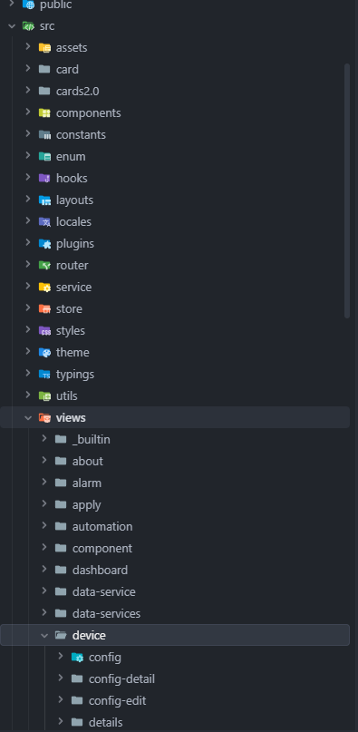Expand the service folder chevron
The height and width of the screenshot is (732, 358).
tap(28, 286)
